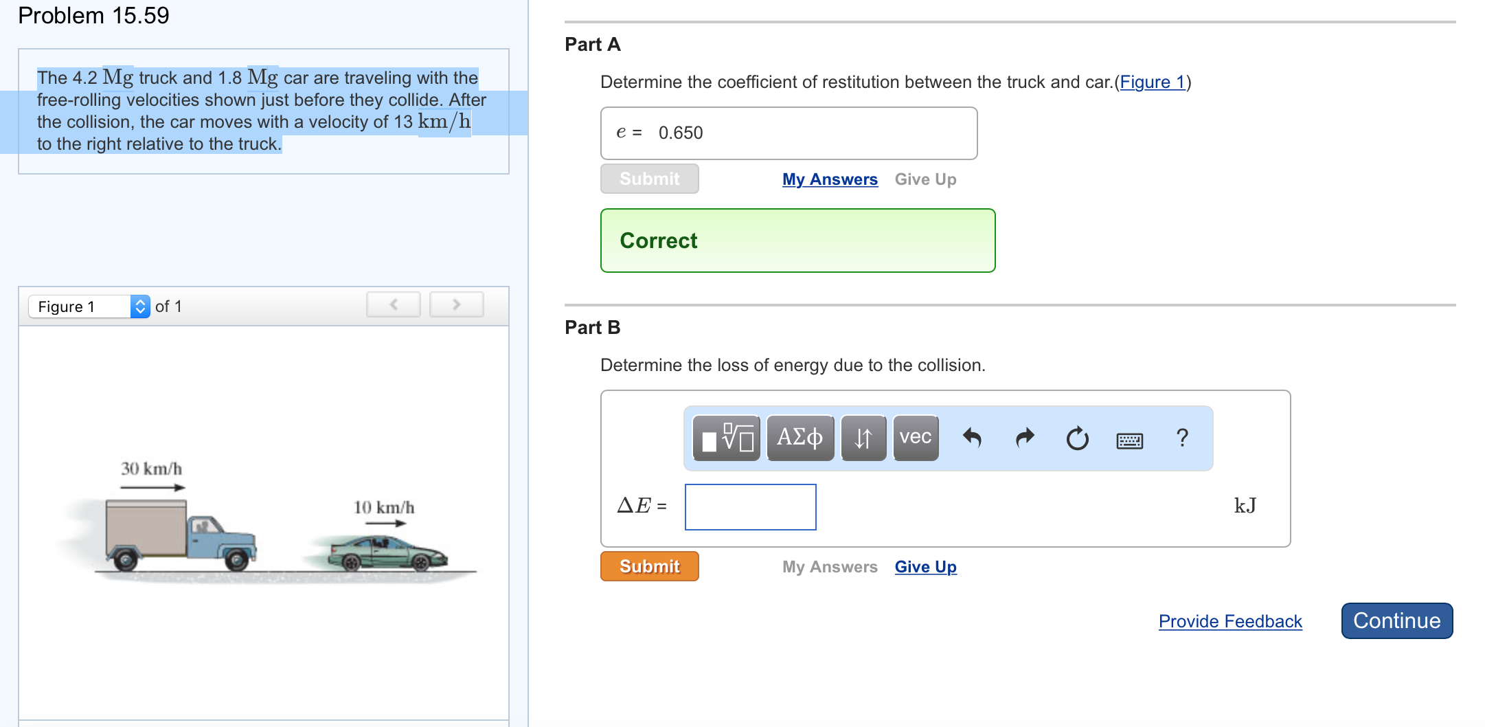
Task: Click the highlighted problem statement text
Action: (x=262, y=111)
